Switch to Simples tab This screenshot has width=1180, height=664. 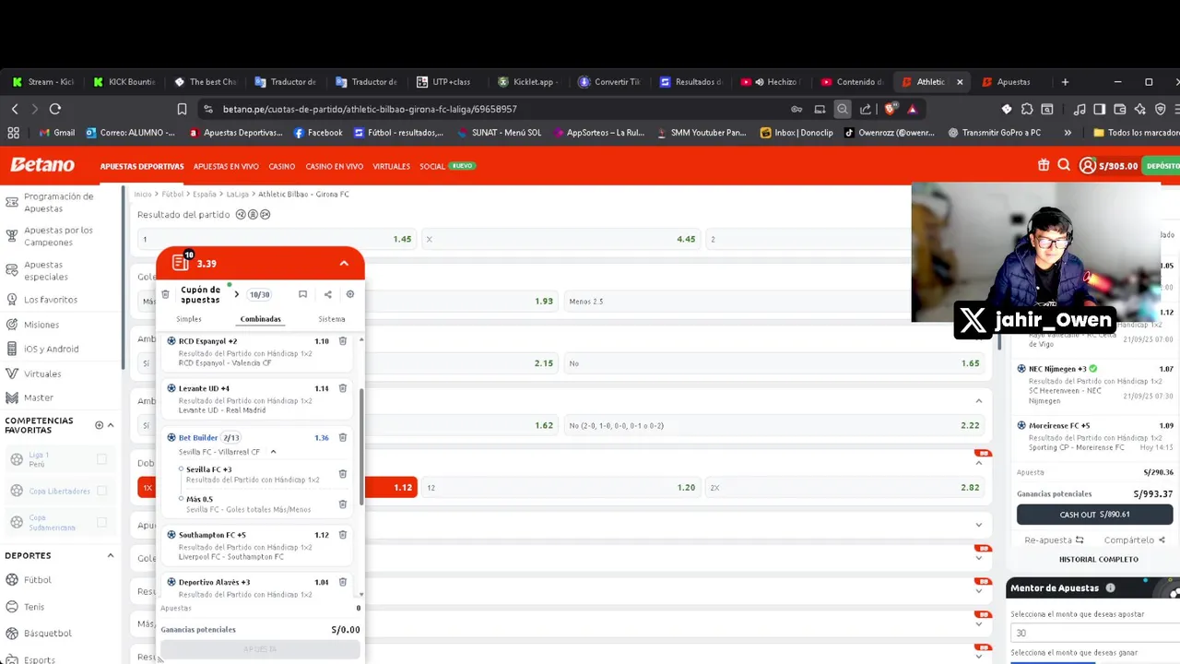point(189,319)
